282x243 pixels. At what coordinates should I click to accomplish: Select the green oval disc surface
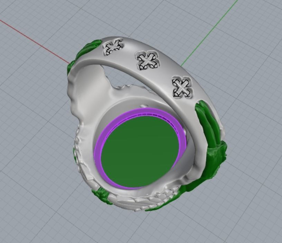140,152
